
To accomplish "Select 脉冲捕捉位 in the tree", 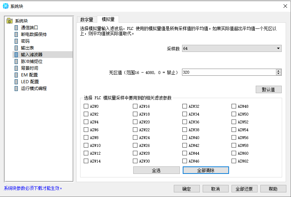I will click(32, 62).
